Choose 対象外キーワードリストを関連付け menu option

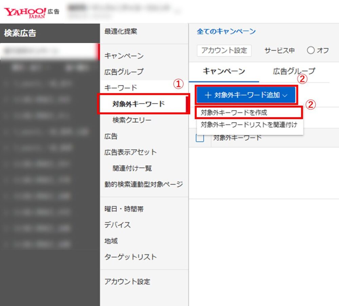(249, 125)
